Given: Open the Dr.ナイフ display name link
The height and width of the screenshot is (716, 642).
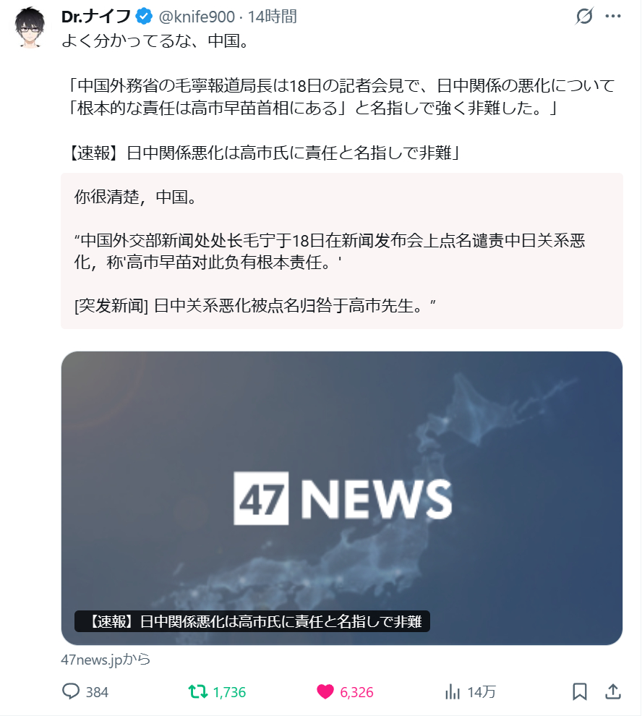Looking at the screenshot, I should (96, 17).
